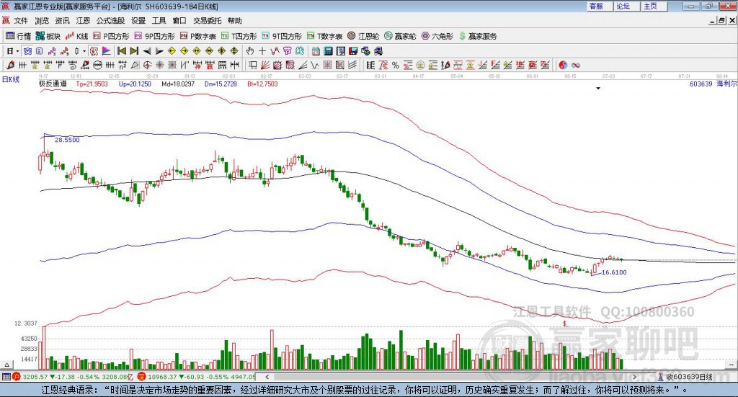Click the hand pan tool icon

[250, 51]
